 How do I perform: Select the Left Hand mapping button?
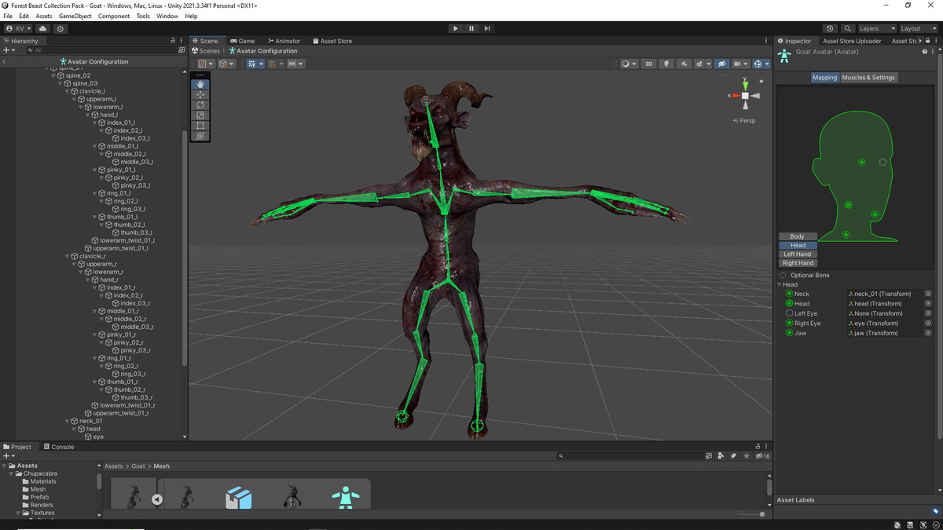coord(797,254)
